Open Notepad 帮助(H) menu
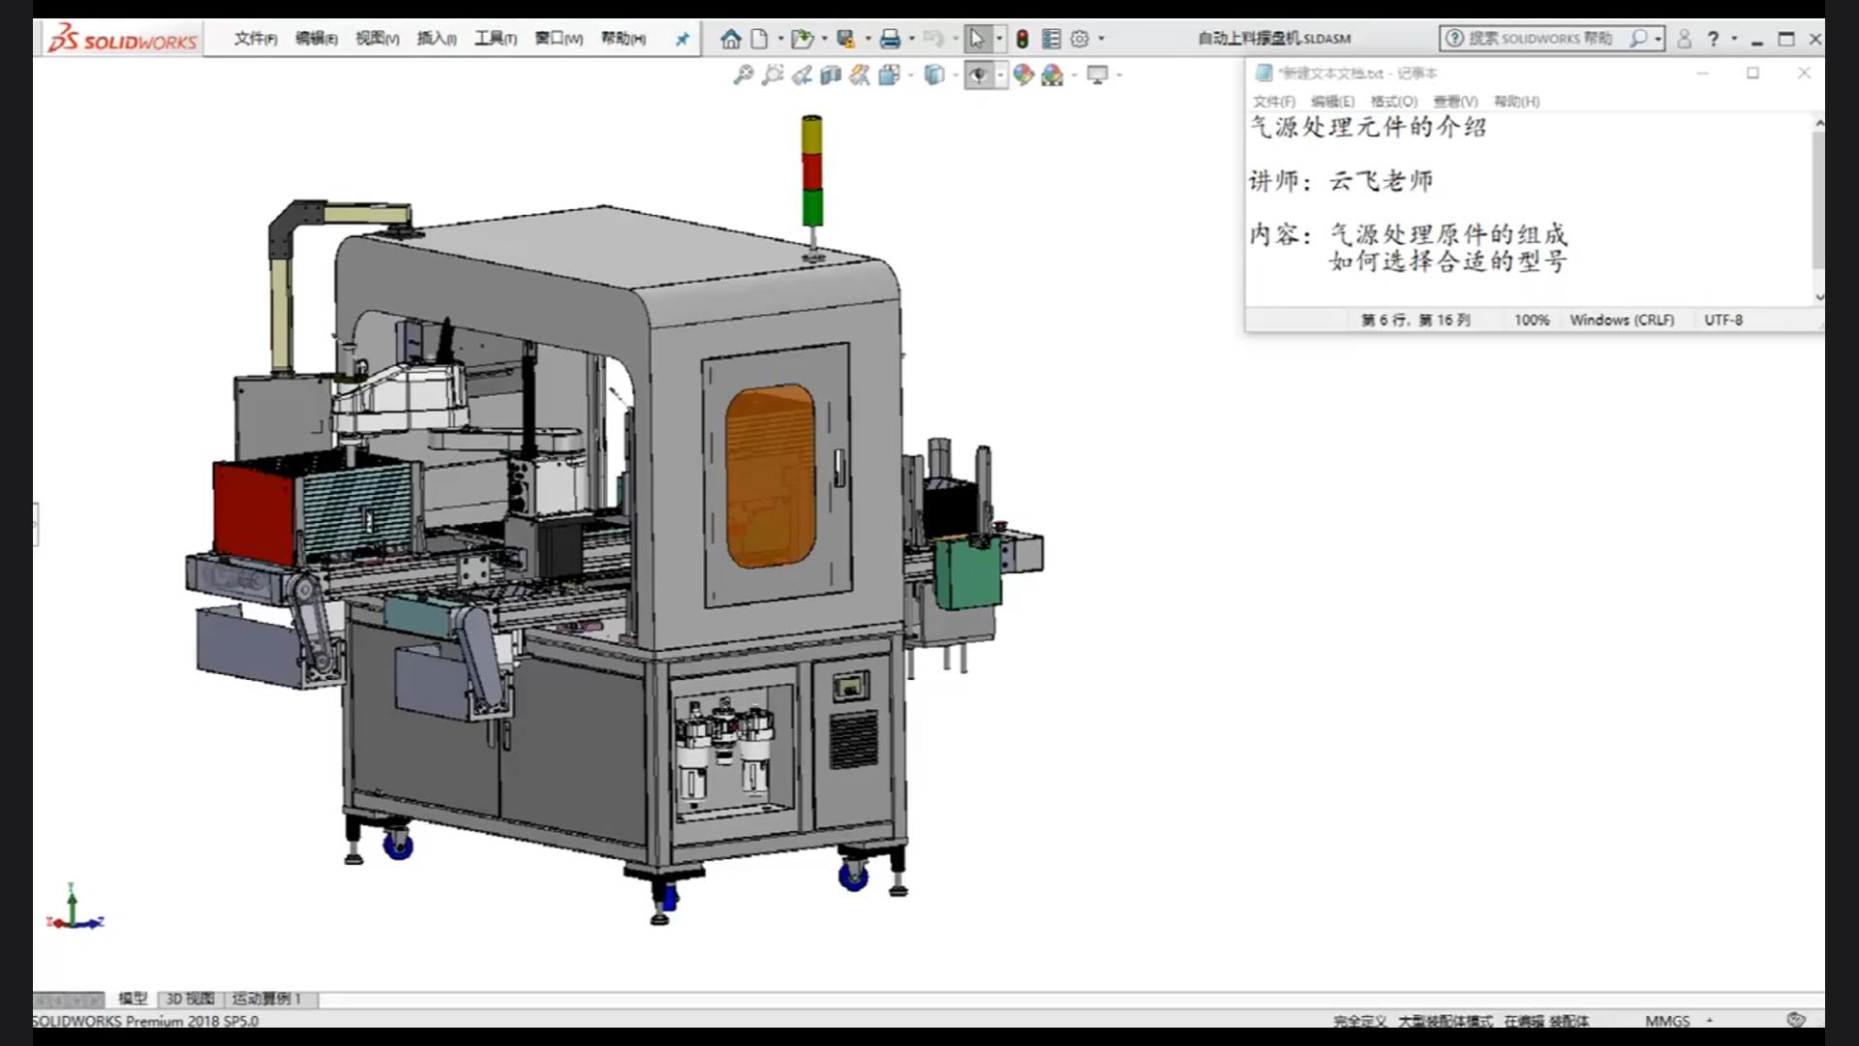 click(1516, 102)
